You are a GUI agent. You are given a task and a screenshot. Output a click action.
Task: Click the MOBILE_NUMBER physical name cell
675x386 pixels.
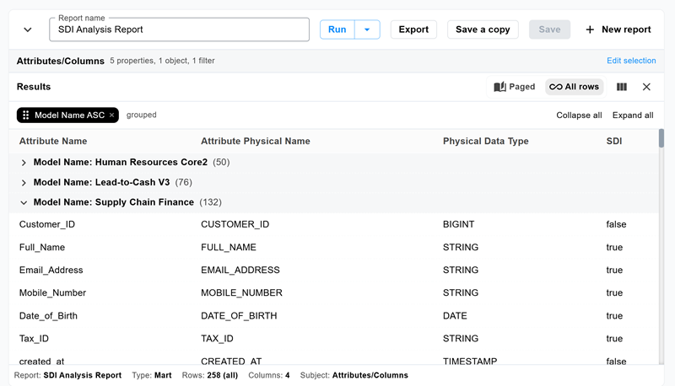pos(241,292)
